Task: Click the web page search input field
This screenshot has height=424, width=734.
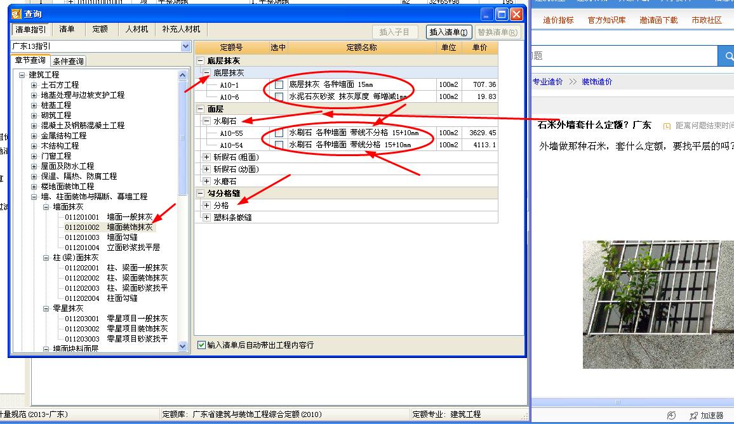Action: point(624,56)
